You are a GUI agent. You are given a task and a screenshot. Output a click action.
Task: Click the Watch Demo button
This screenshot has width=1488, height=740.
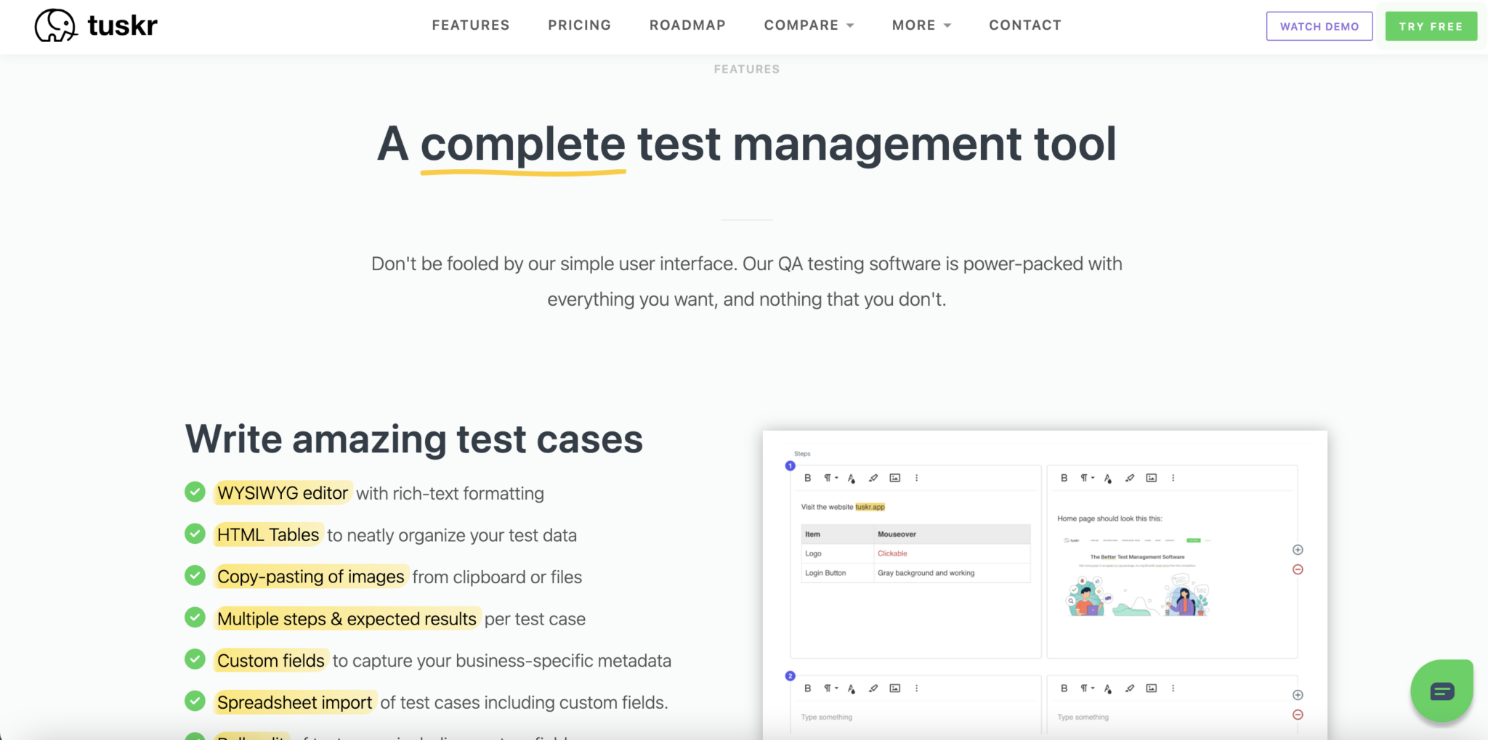[x=1319, y=26]
